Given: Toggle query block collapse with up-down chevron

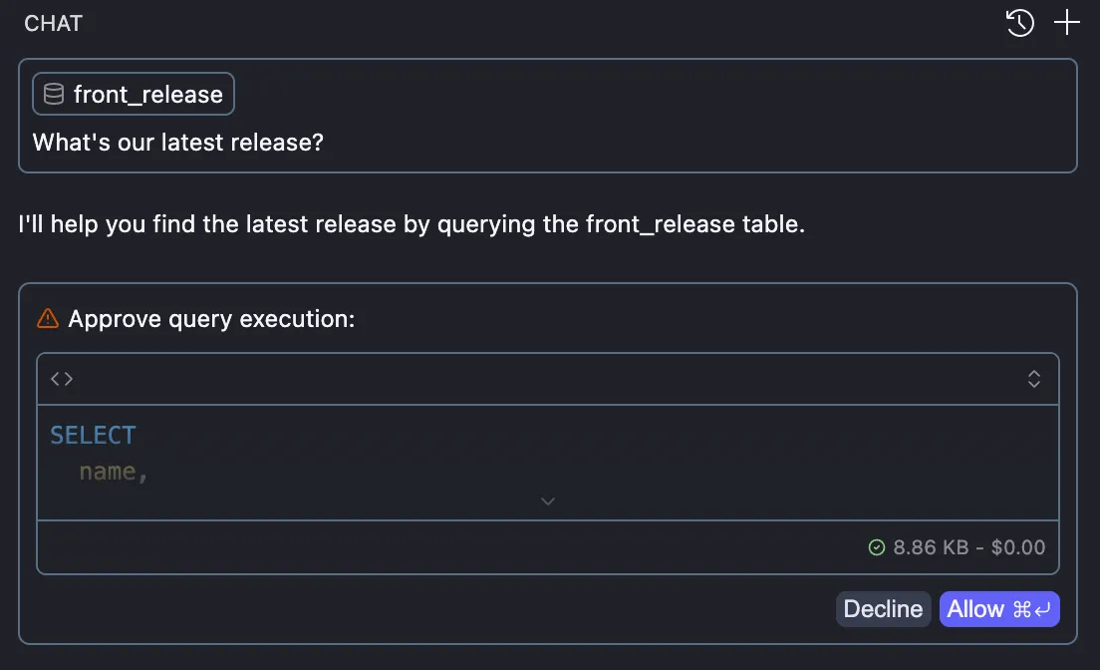Looking at the screenshot, I should pos(1034,379).
